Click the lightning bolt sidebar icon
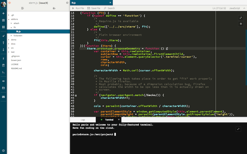This screenshot has width=247, height=154. click(3, 59)
